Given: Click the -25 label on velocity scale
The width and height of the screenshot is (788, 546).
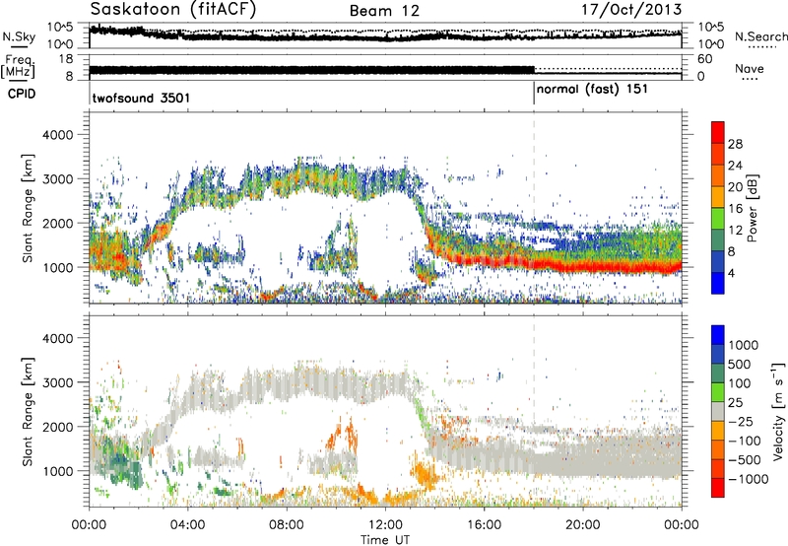Looking at the screenshot, I should pyautogui.click(x=740, y=422).
